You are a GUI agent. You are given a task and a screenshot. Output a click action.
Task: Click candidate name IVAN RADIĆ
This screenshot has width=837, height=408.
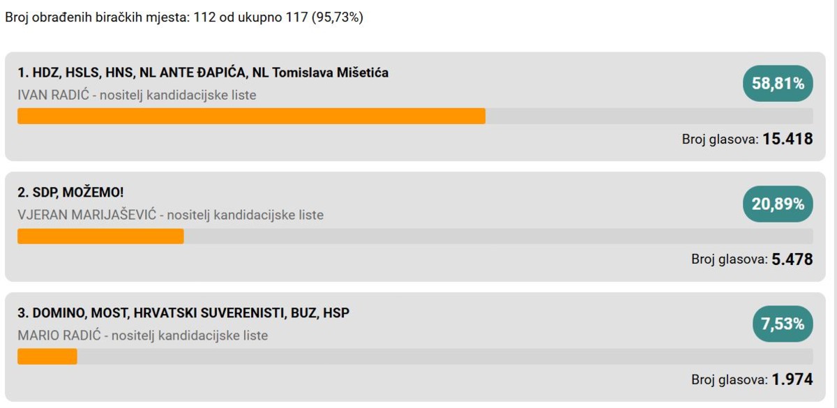(x=53, y=95)
